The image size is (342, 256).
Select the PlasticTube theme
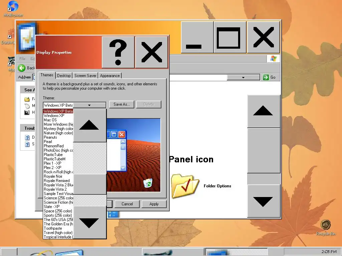click(58, 155)
